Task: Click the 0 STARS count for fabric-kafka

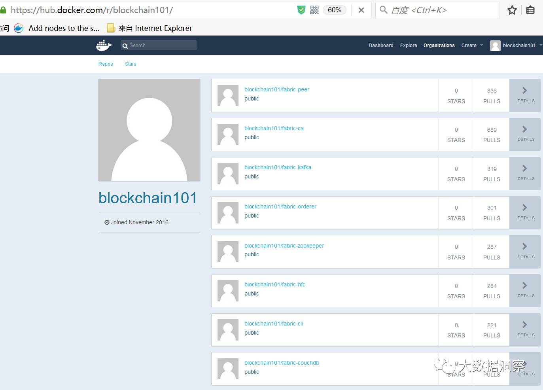Action: coord(456,174)
